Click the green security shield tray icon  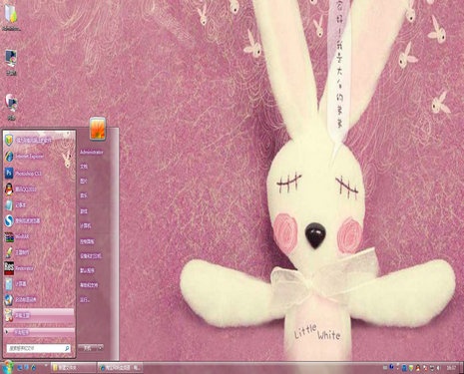pyautogui.click(x=411, y=368)
